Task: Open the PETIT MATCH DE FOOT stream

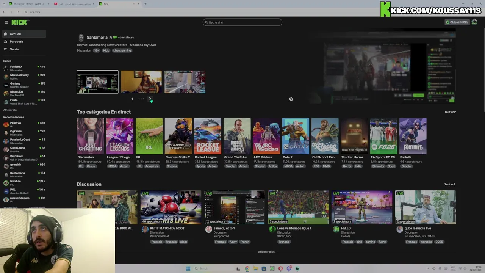Action: coord(171,207)
